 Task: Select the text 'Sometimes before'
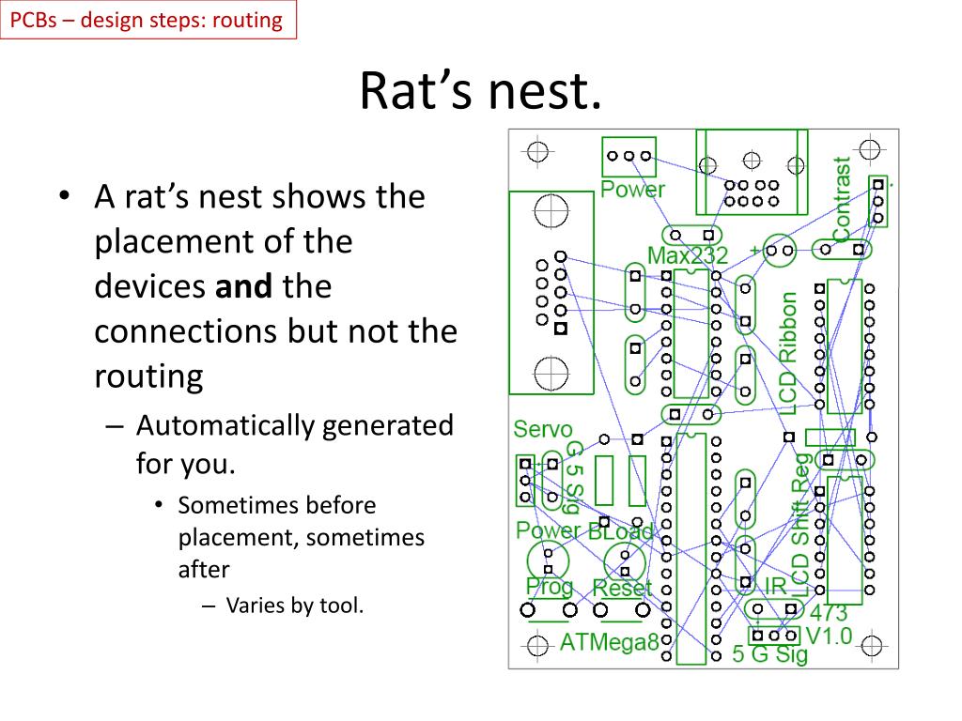tap(277, 505)
